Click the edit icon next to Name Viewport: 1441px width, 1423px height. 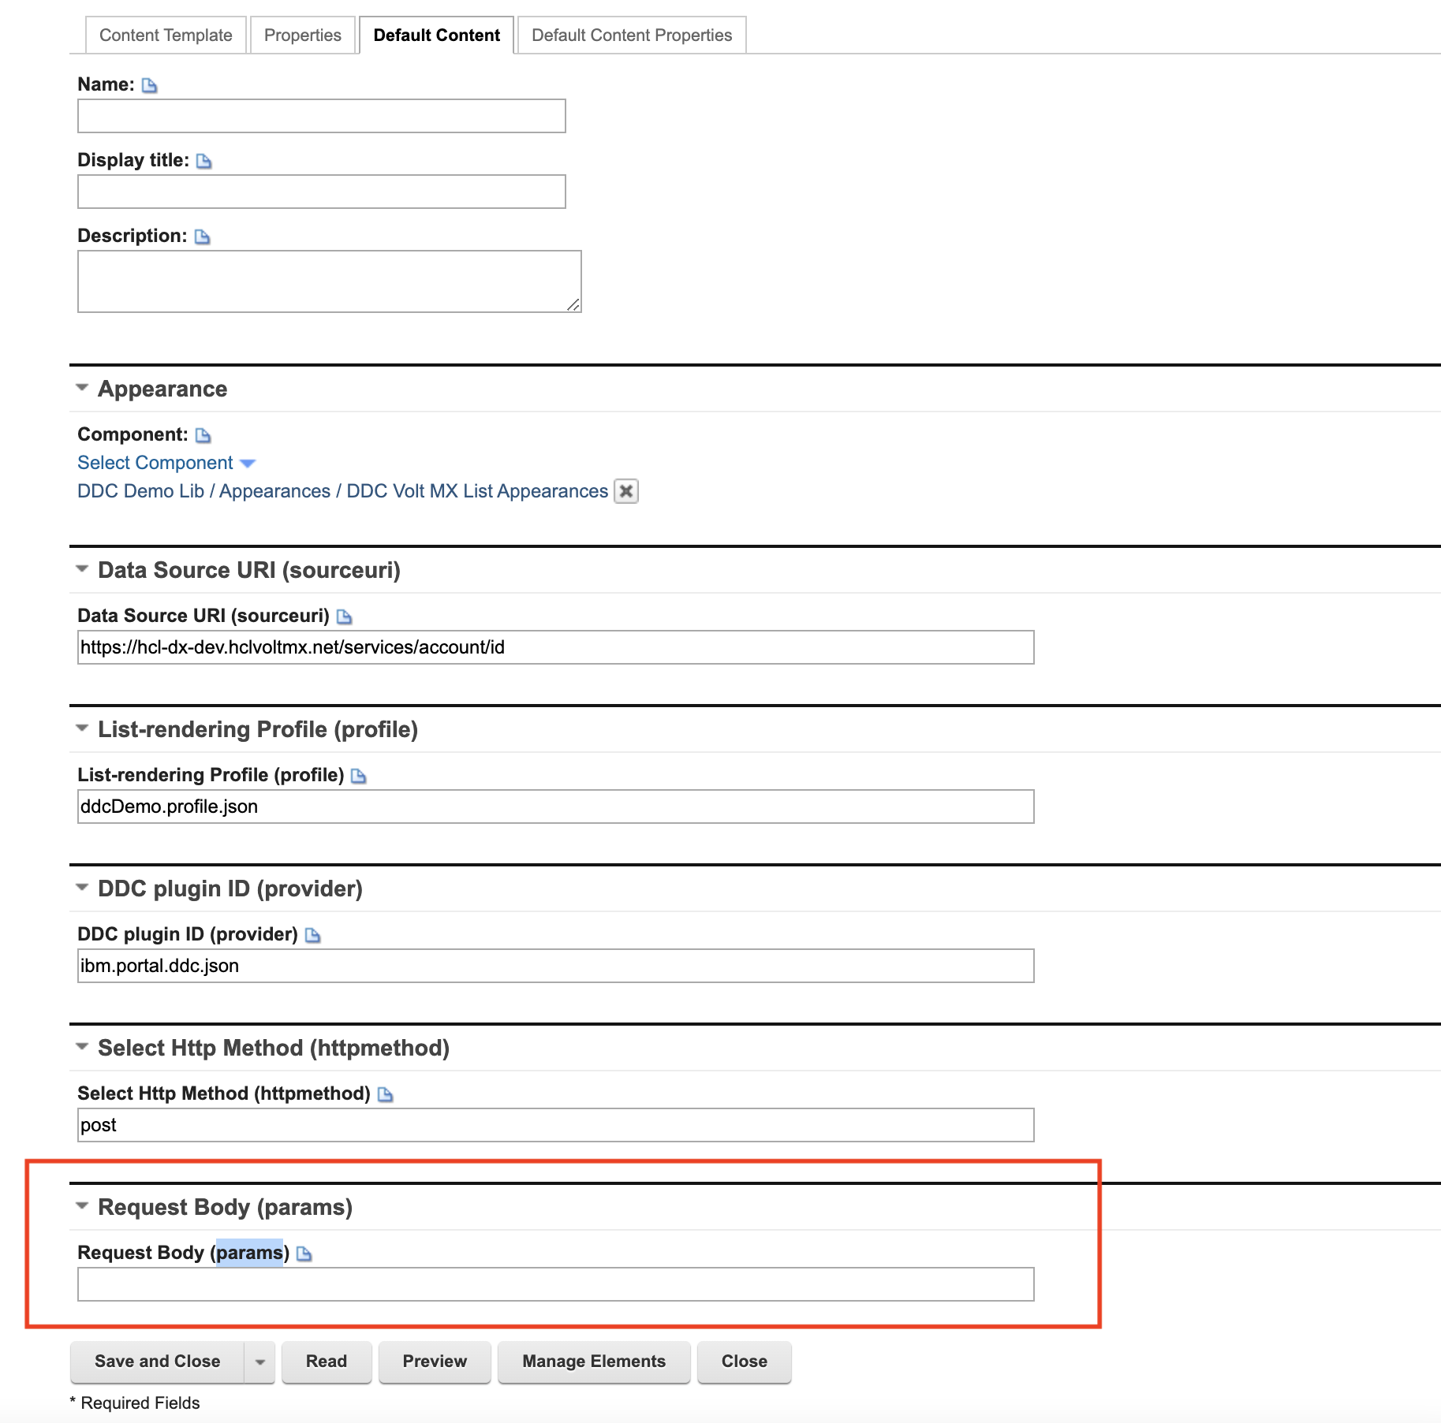(x=149, y=84)
